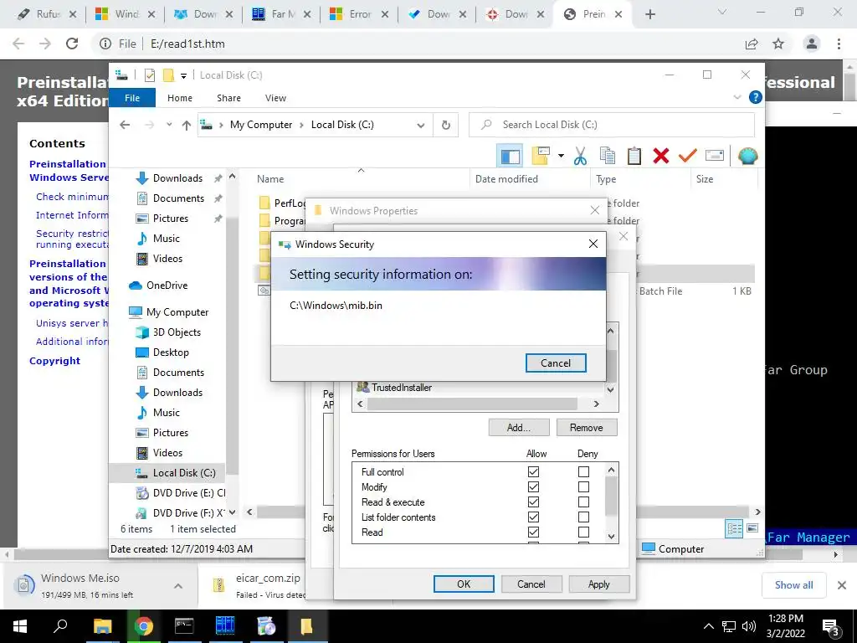Click the Windows Start button
This screenshot has width=857, height=643.
[20, 626]
